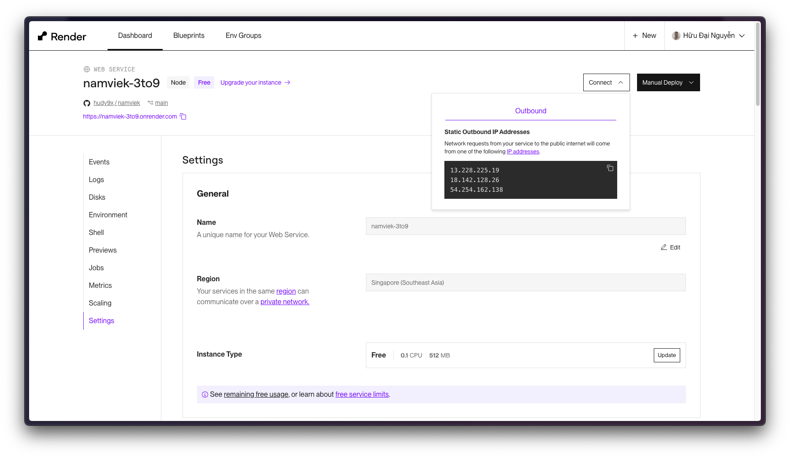Viewport: 790px width, 458px height.
Task: Open the namviek-3to9.onrender.com link
Action: (x=130, y=117)
